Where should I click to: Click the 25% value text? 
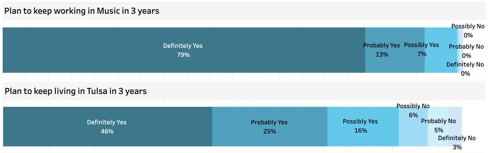tap(270, 131)
